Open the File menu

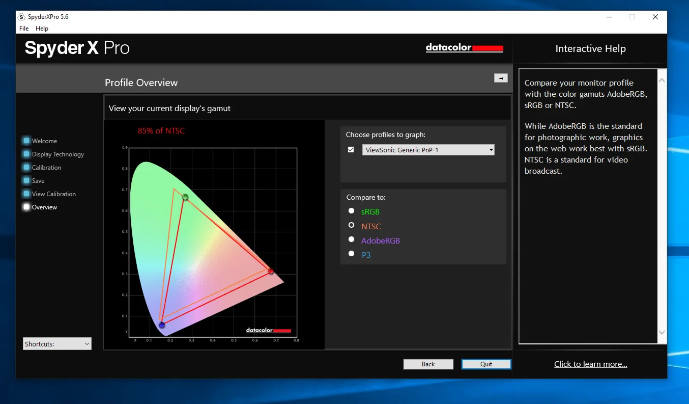(24, 29)
